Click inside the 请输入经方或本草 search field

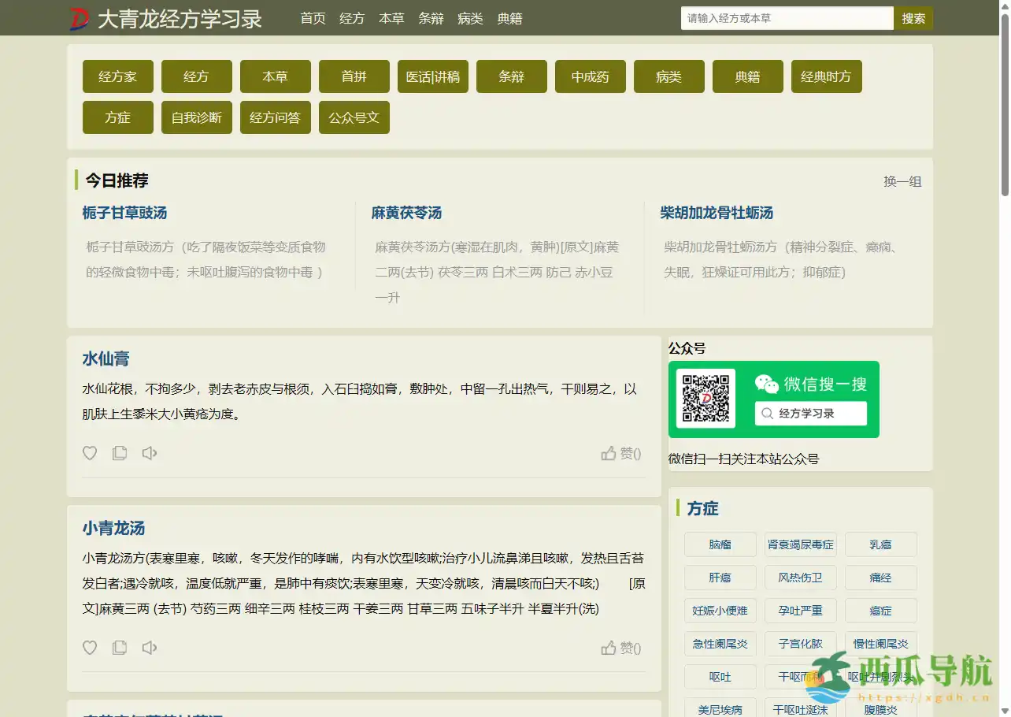coord(786,17)
